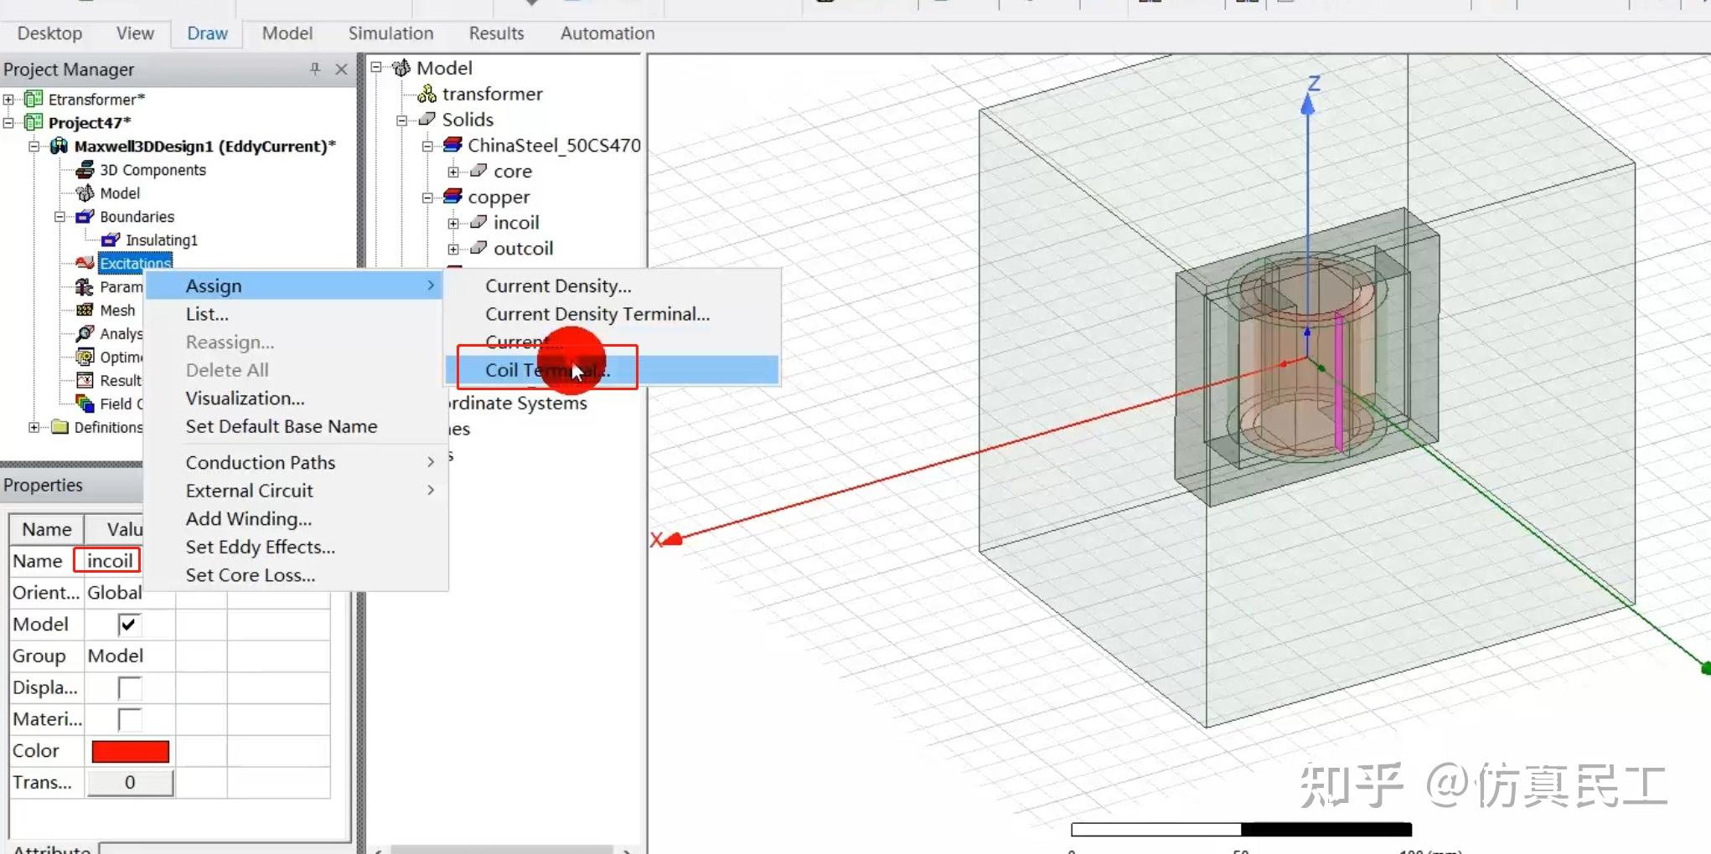1711x854 pixels.
Task: Open the Draw menu
Action: pyautogui.click(x=206, y=33)
